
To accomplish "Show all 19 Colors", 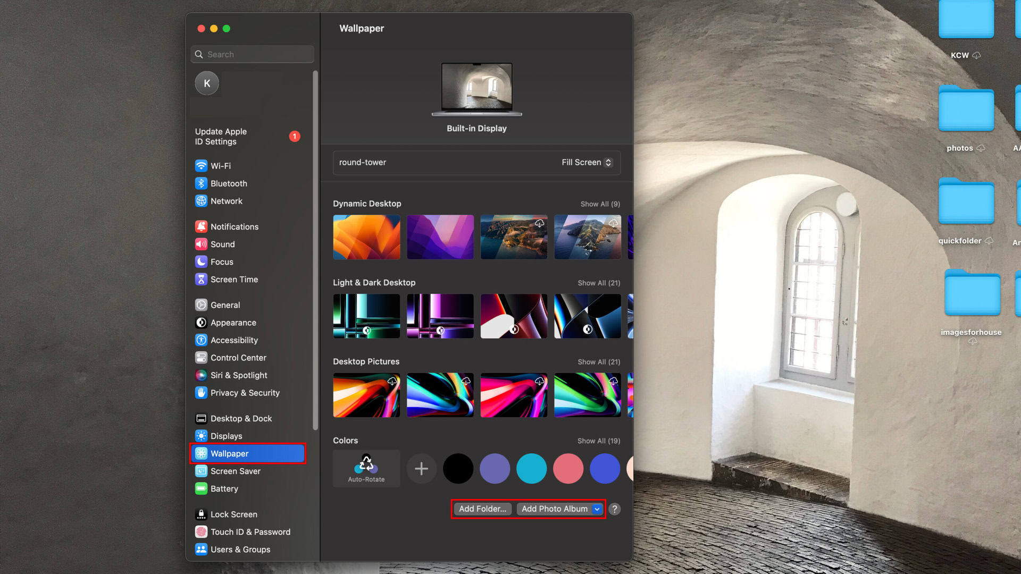I will (599, 441).
